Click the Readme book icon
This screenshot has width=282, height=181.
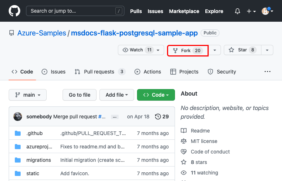(x=184, y=131)
